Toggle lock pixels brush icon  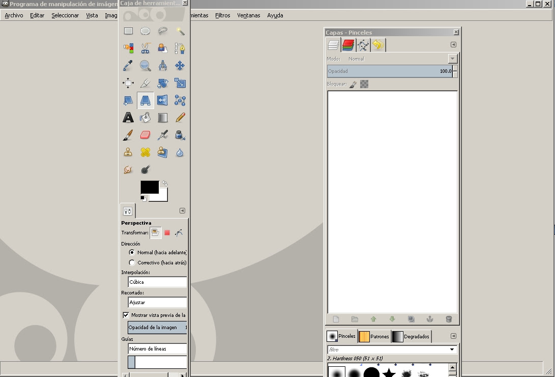coord(353,85)
